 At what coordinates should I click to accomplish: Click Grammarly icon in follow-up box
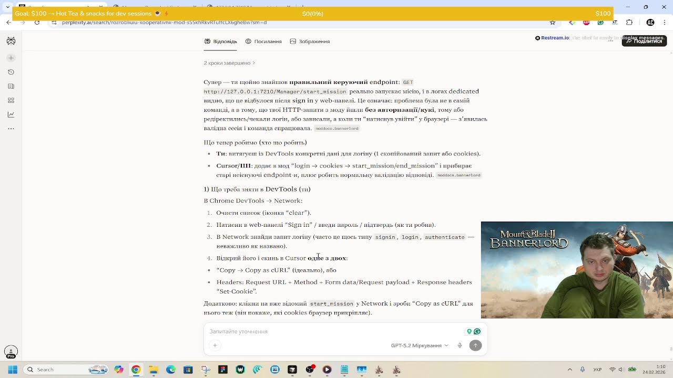(477, 331)
